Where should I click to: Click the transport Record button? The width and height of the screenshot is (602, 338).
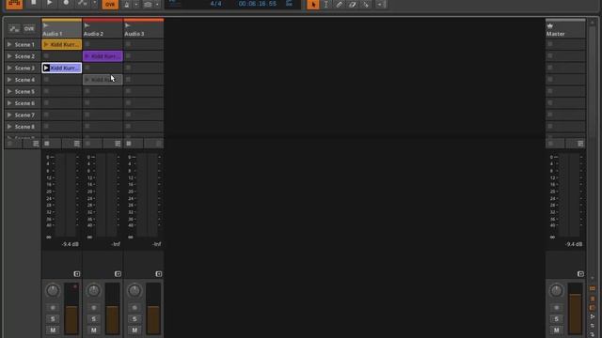(66, 3)
